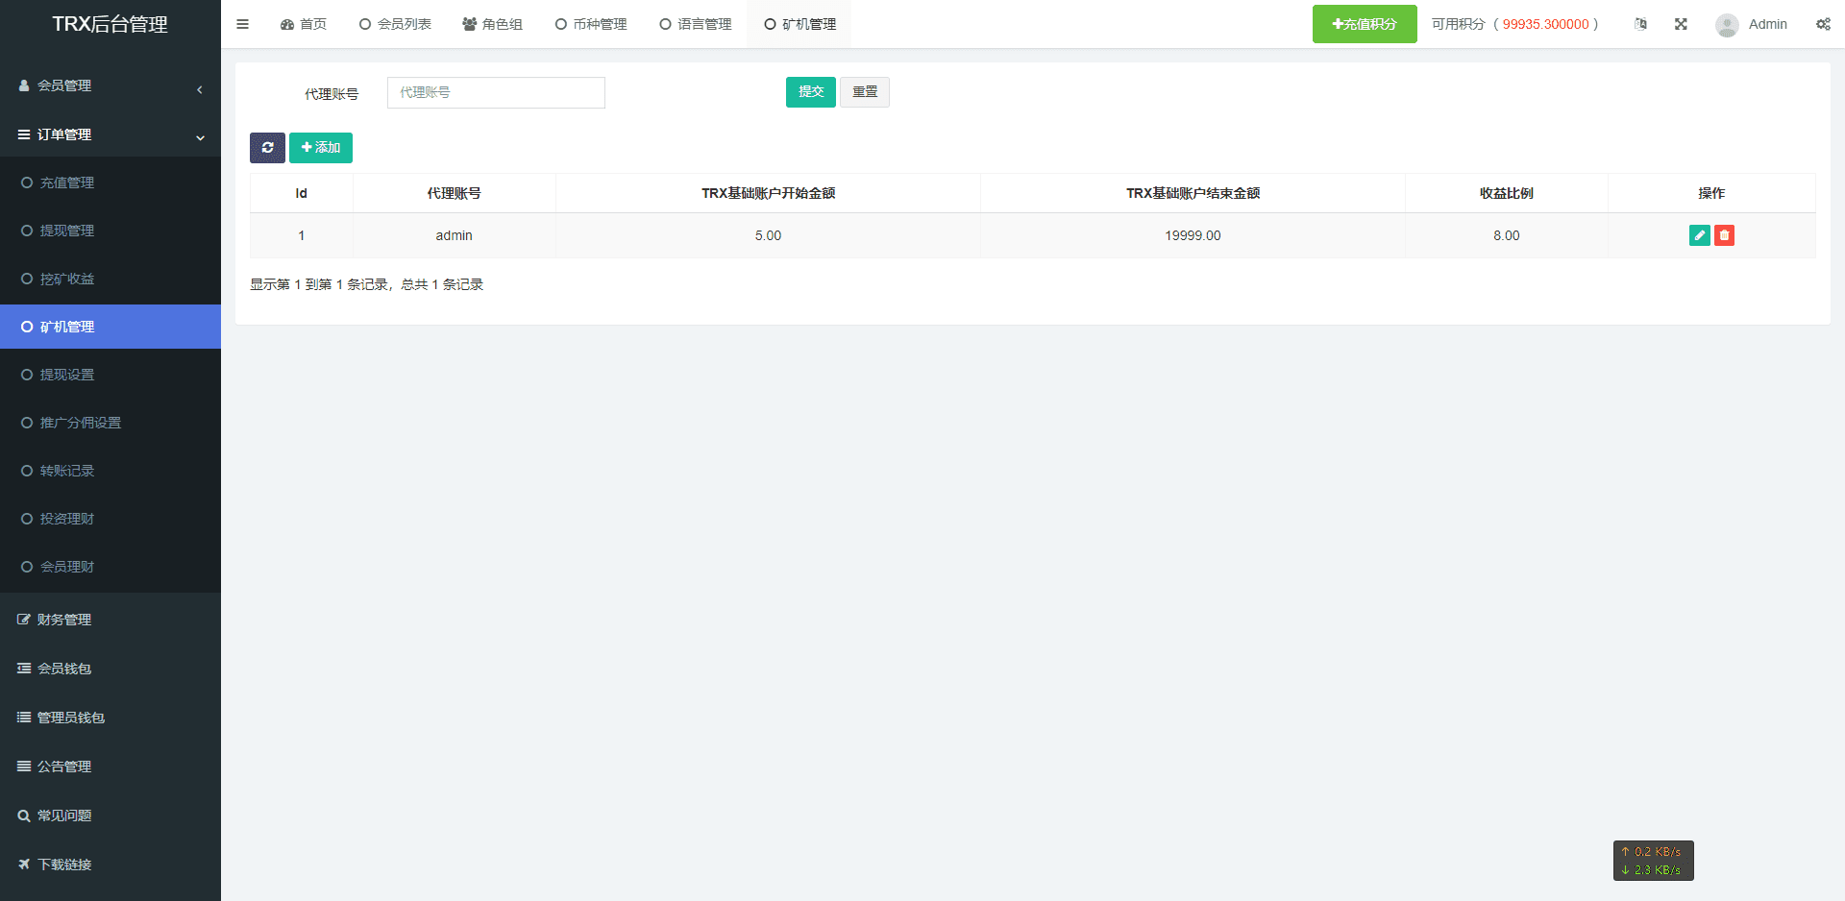The height and width of the screenshot is (901, 1845).
Task: Click the 提交 search button
Action: (810, 92)
